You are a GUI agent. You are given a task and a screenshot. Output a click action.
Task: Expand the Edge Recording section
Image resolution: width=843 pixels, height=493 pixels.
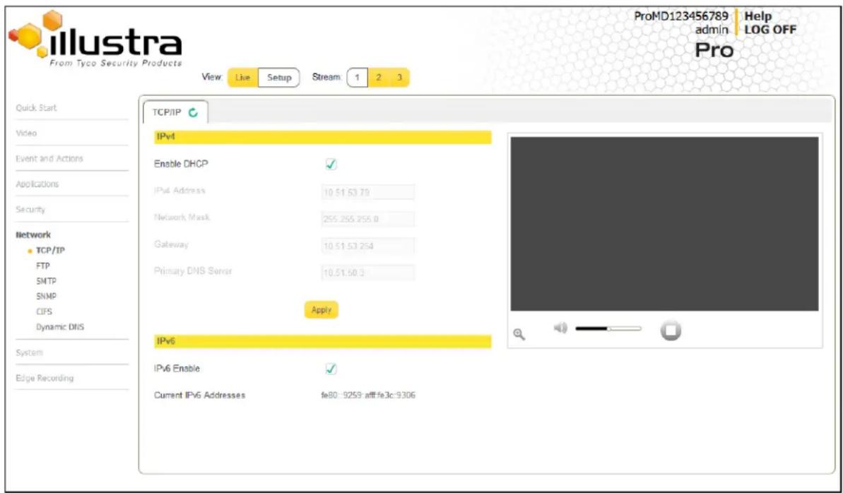coord(44,378)
